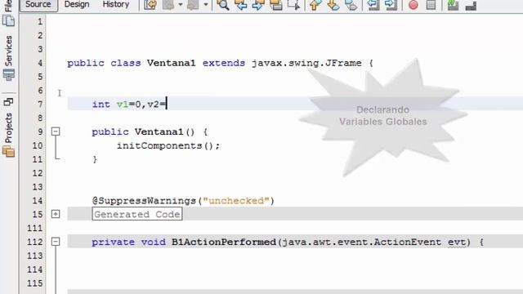Click line number 7 in the gutter

(x=40, y=105)
